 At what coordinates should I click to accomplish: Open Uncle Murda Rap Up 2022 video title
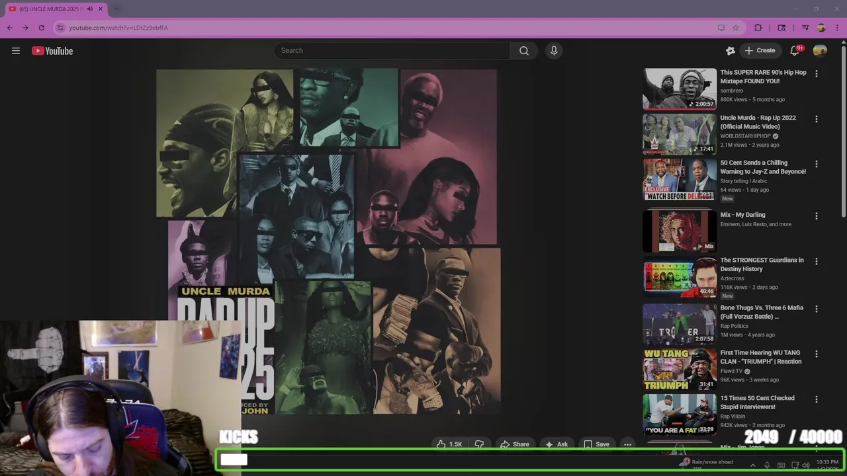point(758,122)
